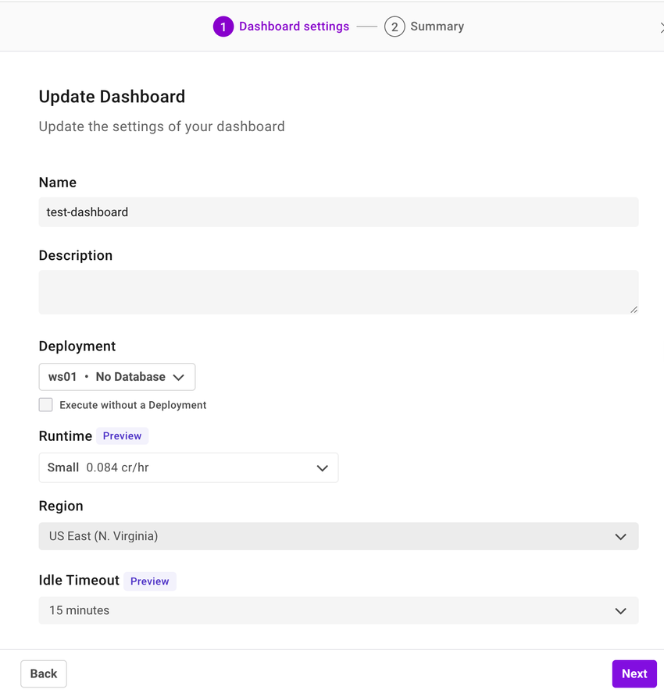Click inside the Name field showing test-dashboard
This screenshot has width=664, height=693.
[x=337, y=211]
